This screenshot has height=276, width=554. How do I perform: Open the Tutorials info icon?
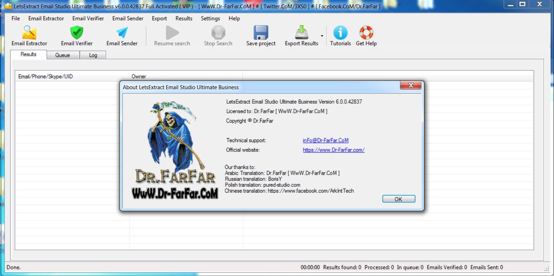[x=340, y=33]
